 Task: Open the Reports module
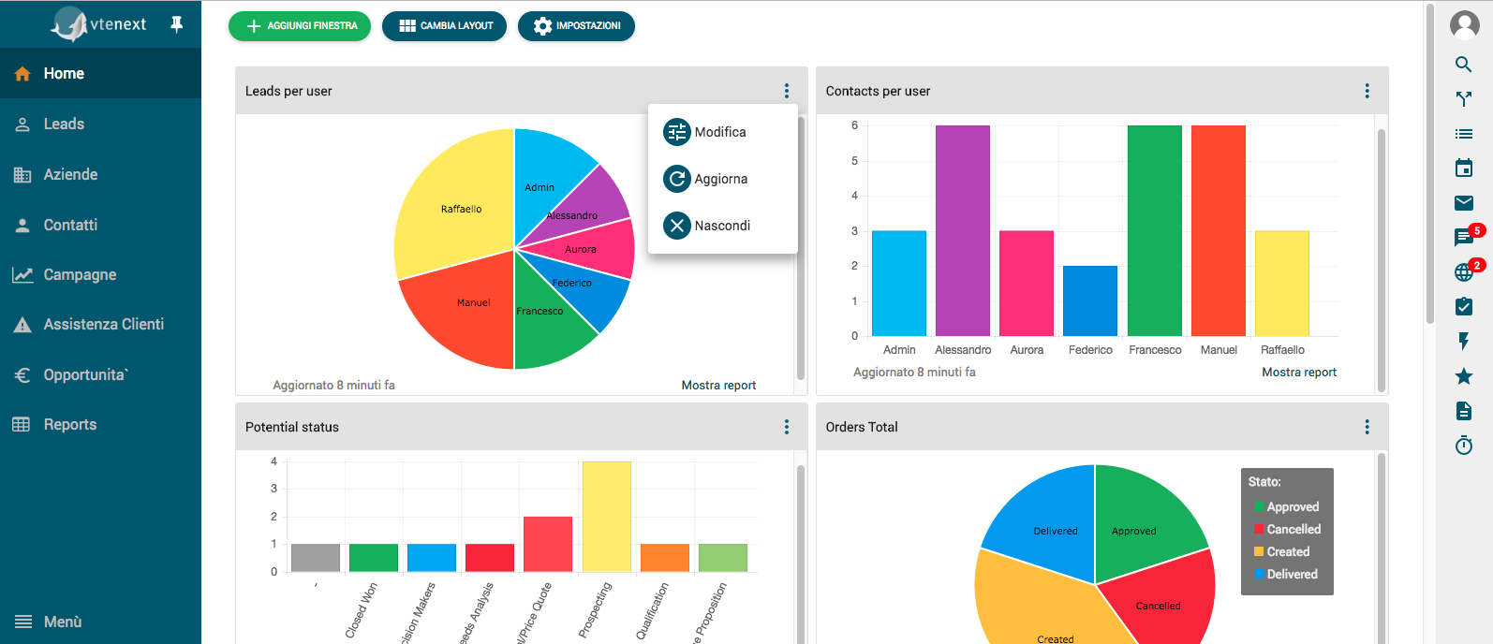click(100, 424)
